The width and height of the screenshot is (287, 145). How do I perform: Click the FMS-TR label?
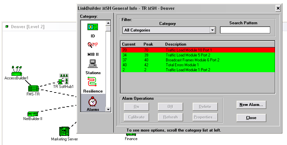coord(33,94)
